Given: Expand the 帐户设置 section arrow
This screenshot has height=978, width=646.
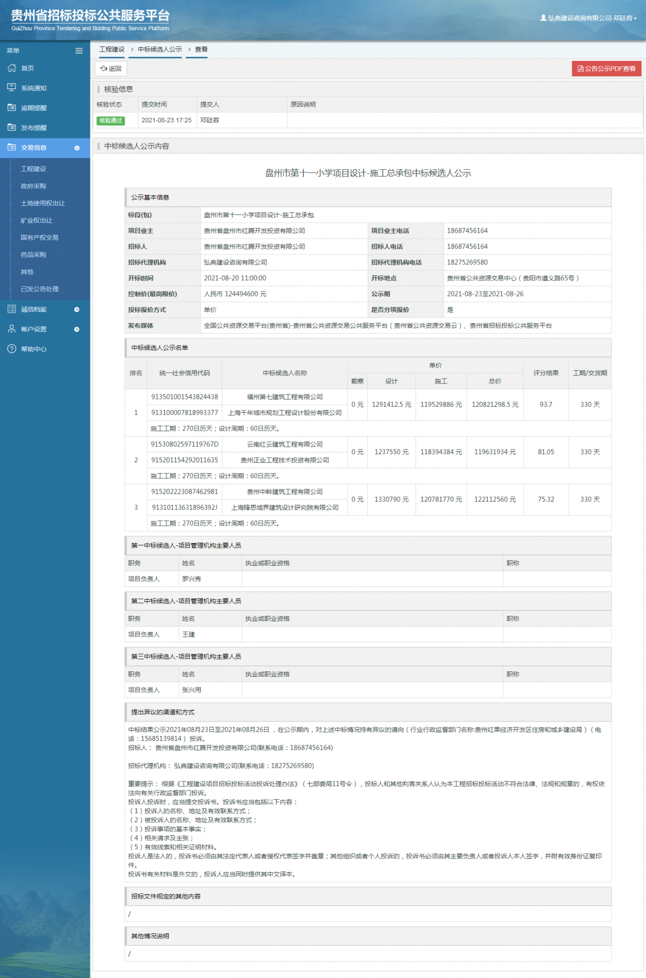Looking at the screenshot, I should [77, 329].
